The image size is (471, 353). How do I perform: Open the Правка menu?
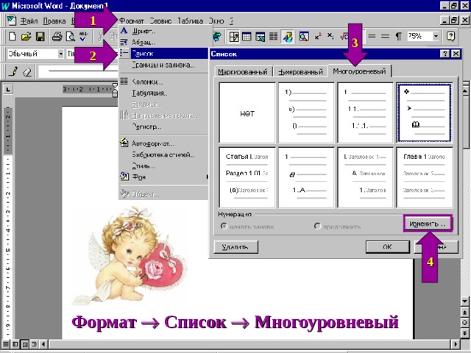54,21
